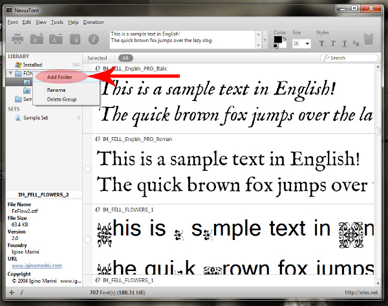Open the Font menu
Screen dimensions: 388x306
click(x=13, y=22)
